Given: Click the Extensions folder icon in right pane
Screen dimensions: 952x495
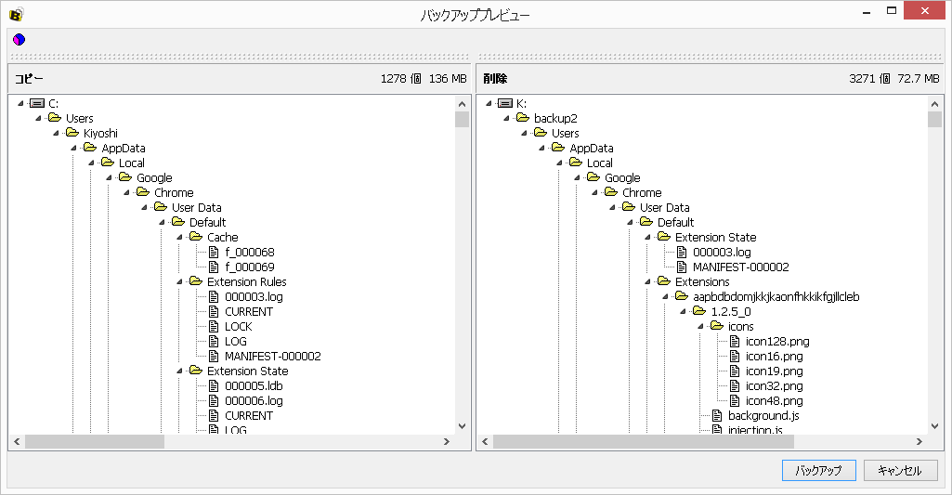Looking at the screenshot, I should pos(664,281).
